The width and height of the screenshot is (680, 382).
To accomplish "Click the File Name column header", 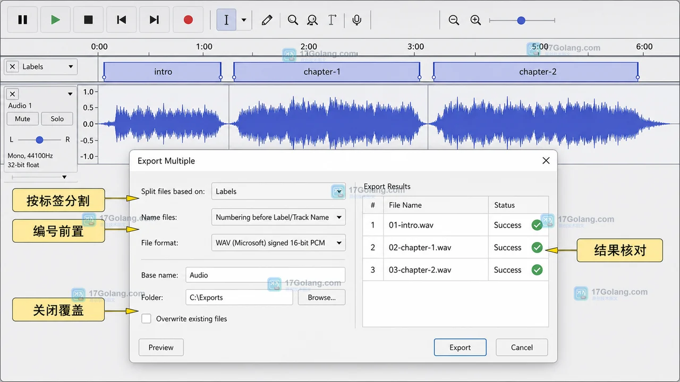I will (x=436, y=205).
